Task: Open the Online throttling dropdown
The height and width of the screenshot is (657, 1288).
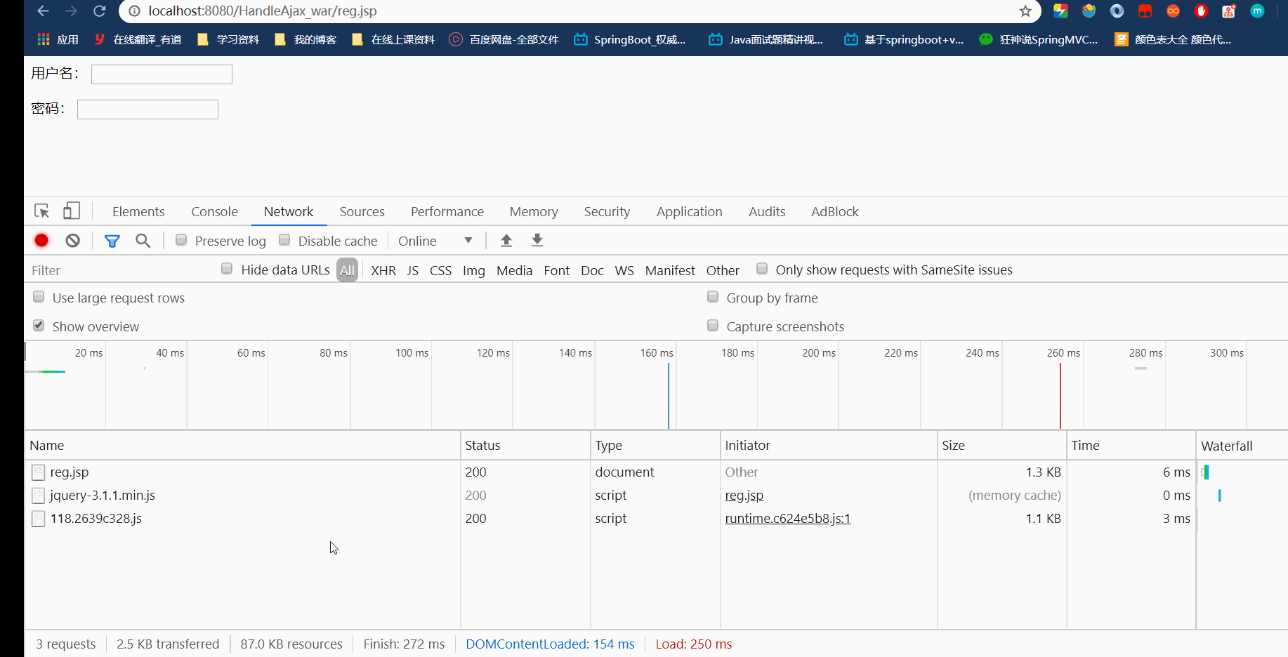Action: pos(435,241)
